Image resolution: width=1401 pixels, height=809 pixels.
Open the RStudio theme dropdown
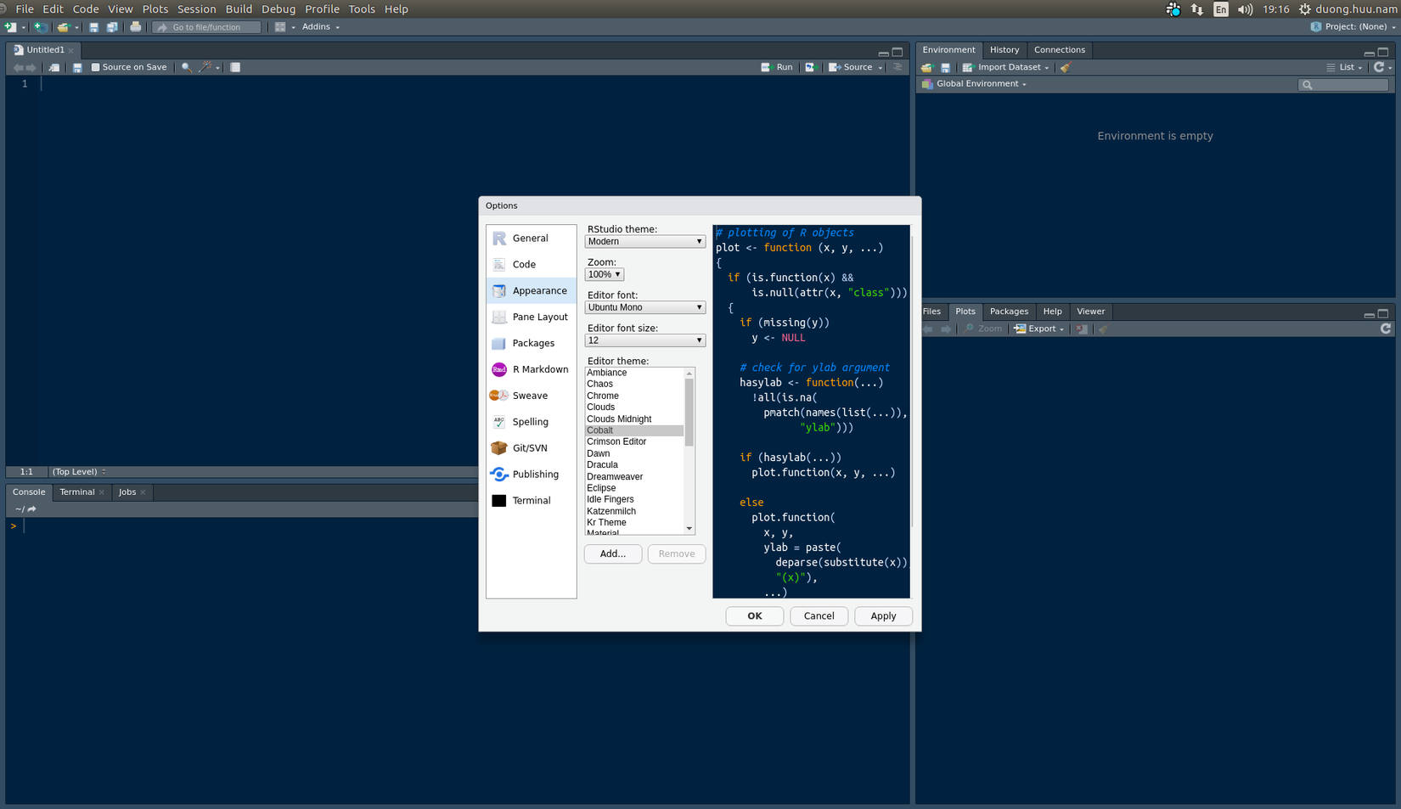tap(644, 241)
